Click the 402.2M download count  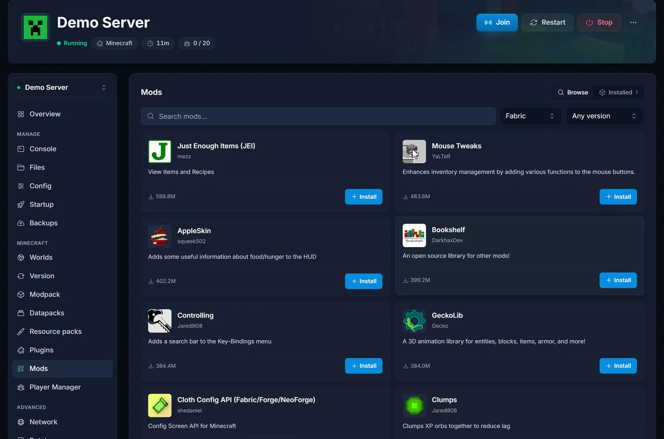pyautogui.click(x=162, y=281)
